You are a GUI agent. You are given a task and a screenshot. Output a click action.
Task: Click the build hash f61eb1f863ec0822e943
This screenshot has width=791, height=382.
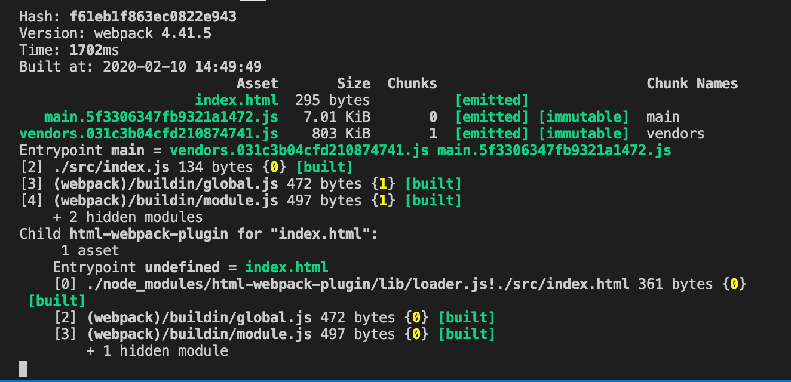(x=153, y=17)
